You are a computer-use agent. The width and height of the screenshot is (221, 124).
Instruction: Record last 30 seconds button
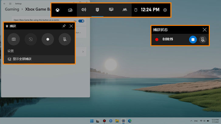click(31, 39)
